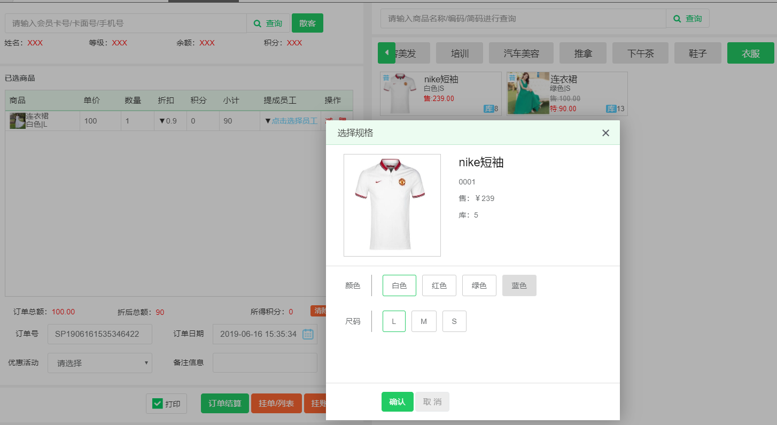Click nike短袖 product image in dialog
The image size is (777, 425).
coord(392,205)
